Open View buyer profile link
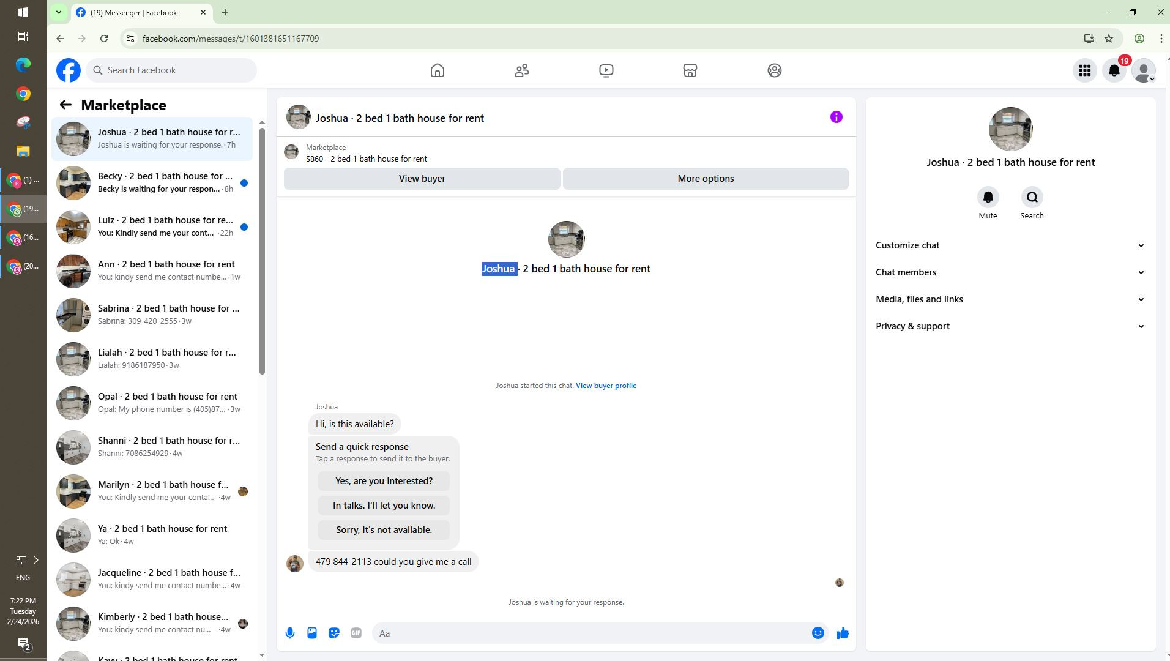Screen dimensions: 1170x661 pos(606,386)
